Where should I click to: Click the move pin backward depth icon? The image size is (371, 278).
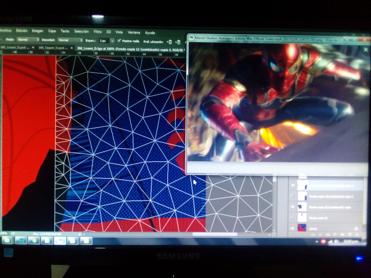(178, 42)
